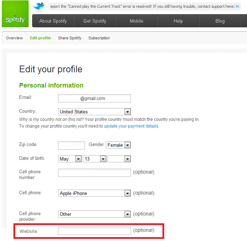This screenshot has width=247, height=241.
Task: Open the Share Spotify tab
Action: (70, 38)
